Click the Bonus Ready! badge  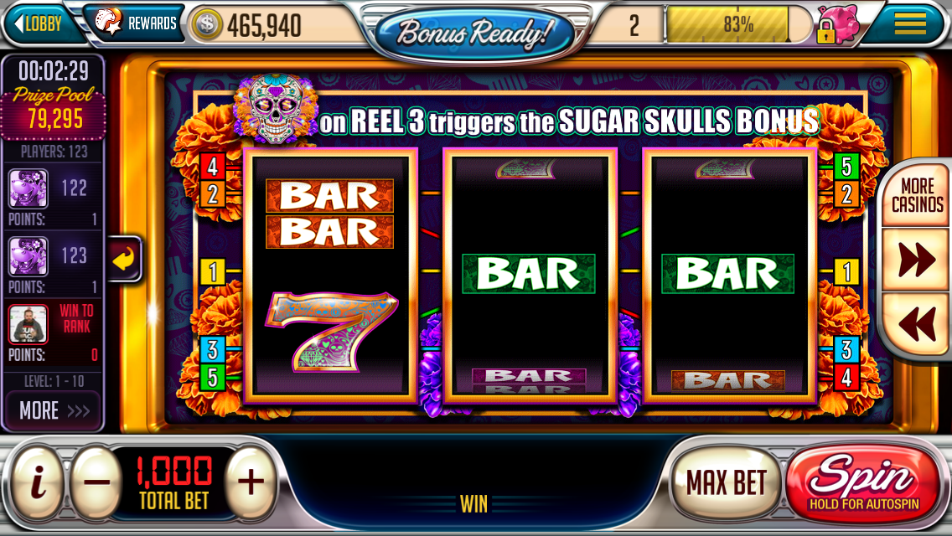pyautogui.click(x=474, y=33)
